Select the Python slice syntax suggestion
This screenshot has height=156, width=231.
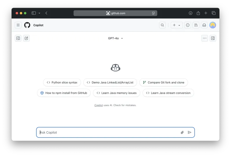pos(62,82)
